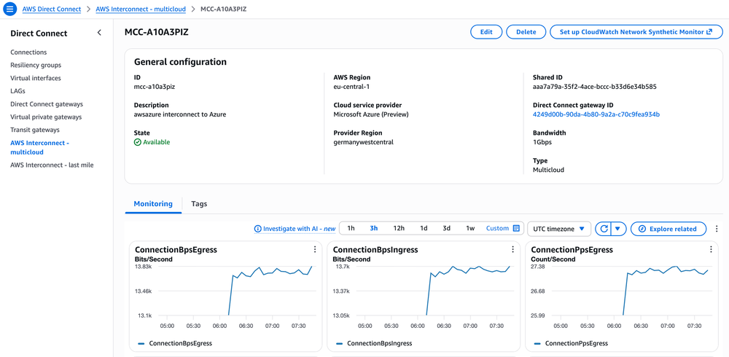Click the custom time range calendar icon
Viewport: 729px width, 357px height.
tap(516, 228)
